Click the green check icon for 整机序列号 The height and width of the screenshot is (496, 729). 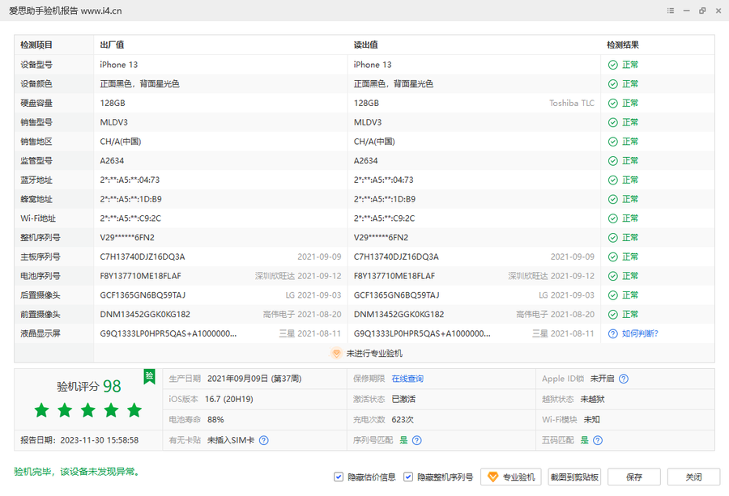coord(613,238)
